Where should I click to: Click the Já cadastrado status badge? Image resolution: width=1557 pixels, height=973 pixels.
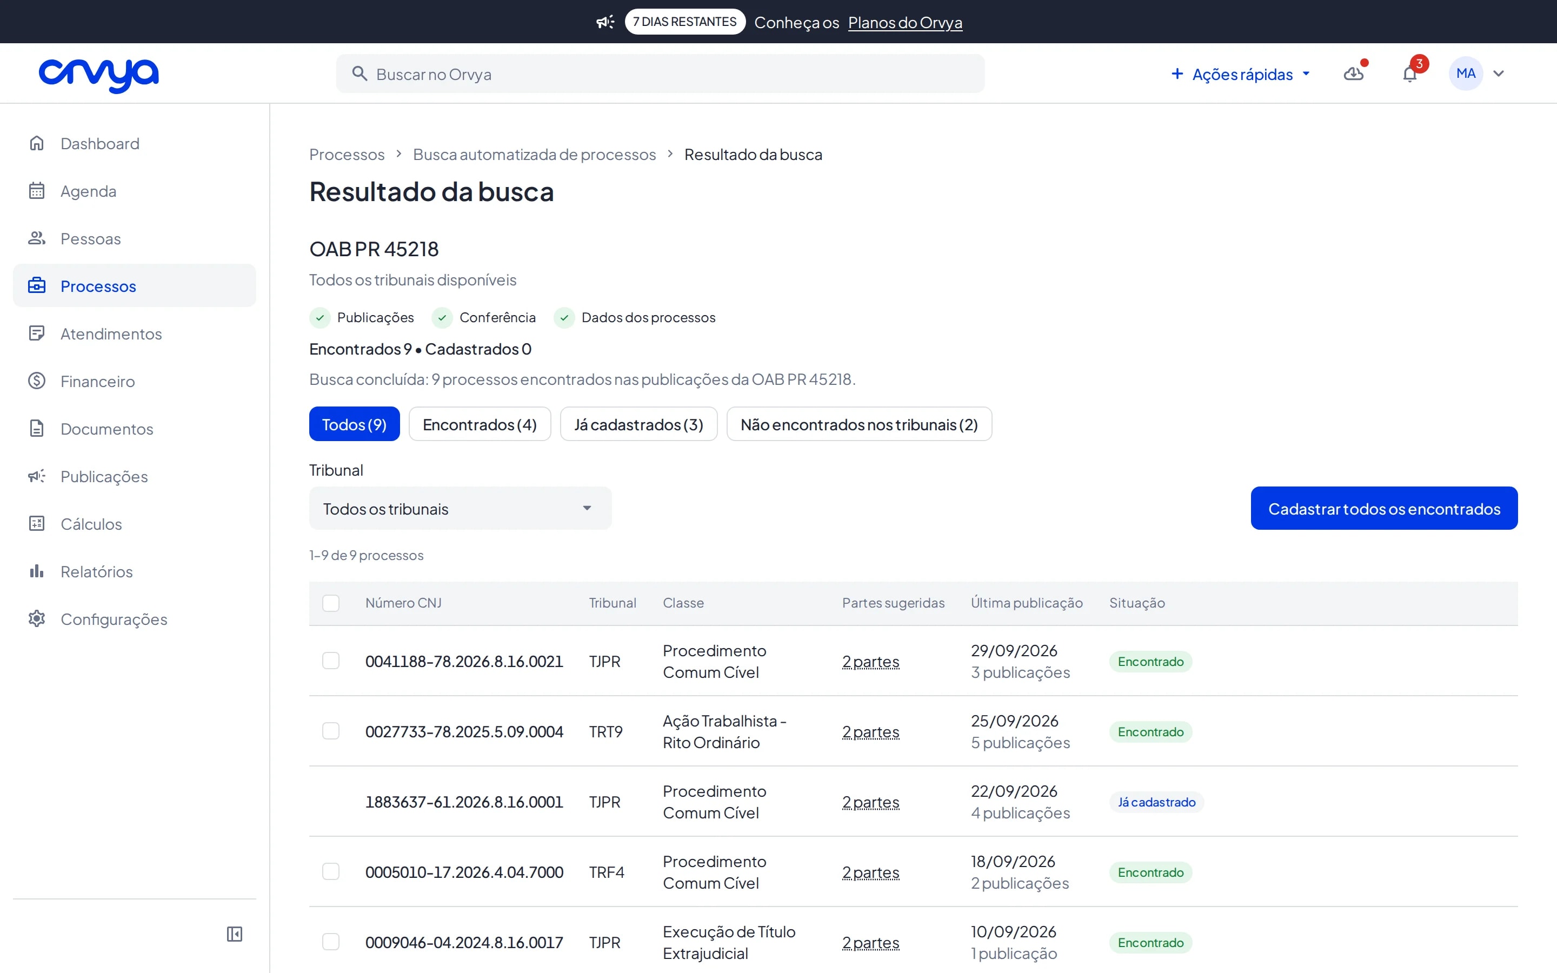[x=1156, y=802]
